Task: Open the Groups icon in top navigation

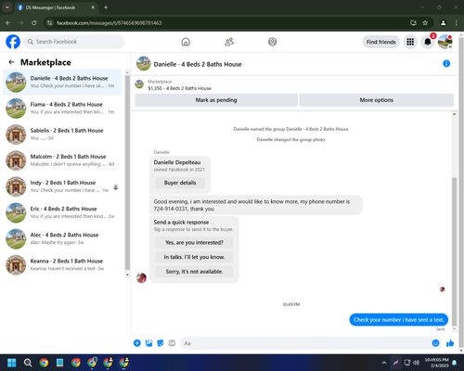Action: click(x=272, y=42)
